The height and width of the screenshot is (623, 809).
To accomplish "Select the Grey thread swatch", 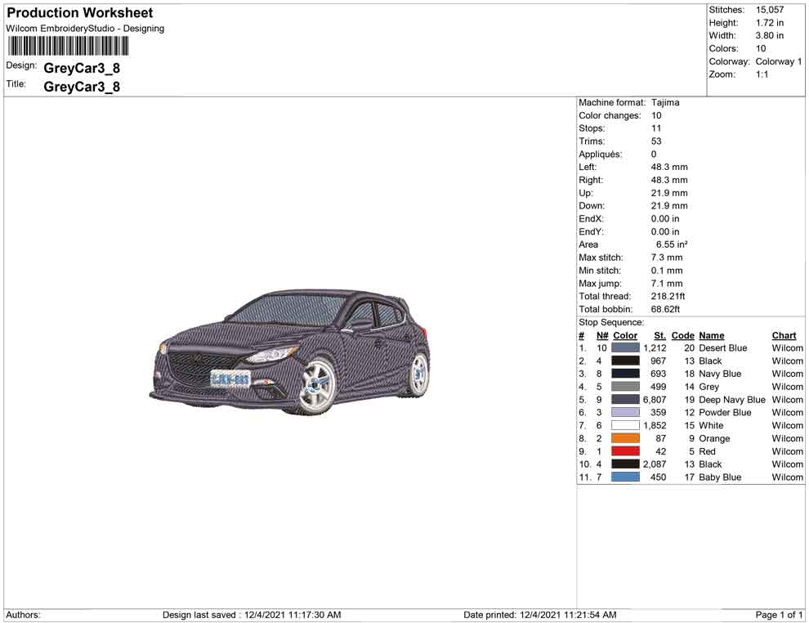I will (x=626, y=386).
